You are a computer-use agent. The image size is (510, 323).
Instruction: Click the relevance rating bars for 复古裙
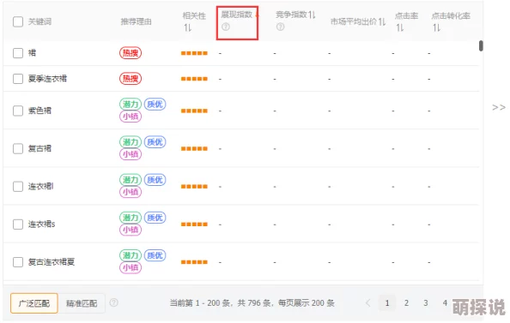(194, 149)
